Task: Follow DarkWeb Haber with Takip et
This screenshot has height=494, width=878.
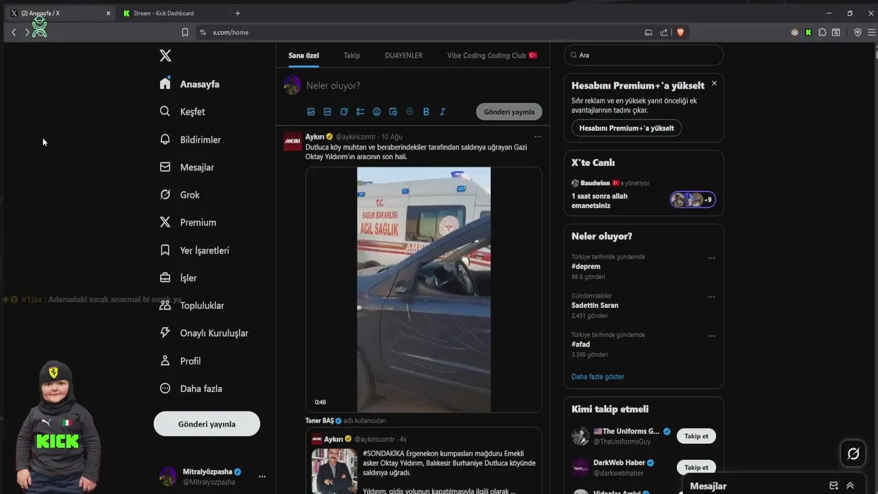Action: pyautogui.click(x=696, y=467)
